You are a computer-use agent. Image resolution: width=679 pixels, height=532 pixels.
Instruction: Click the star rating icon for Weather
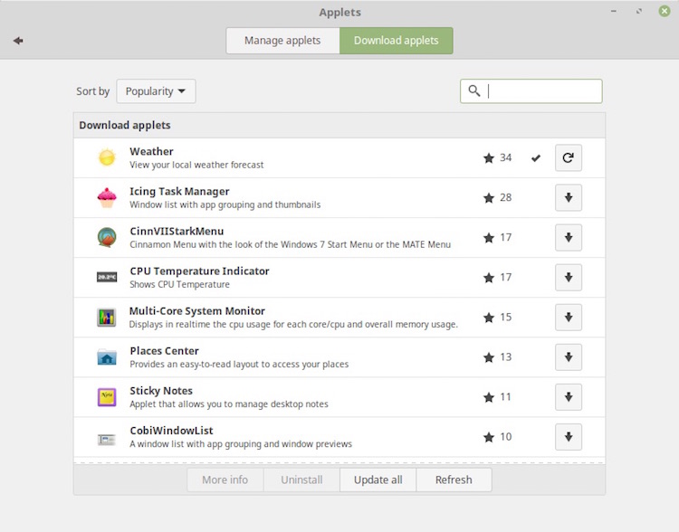point(489,158)
